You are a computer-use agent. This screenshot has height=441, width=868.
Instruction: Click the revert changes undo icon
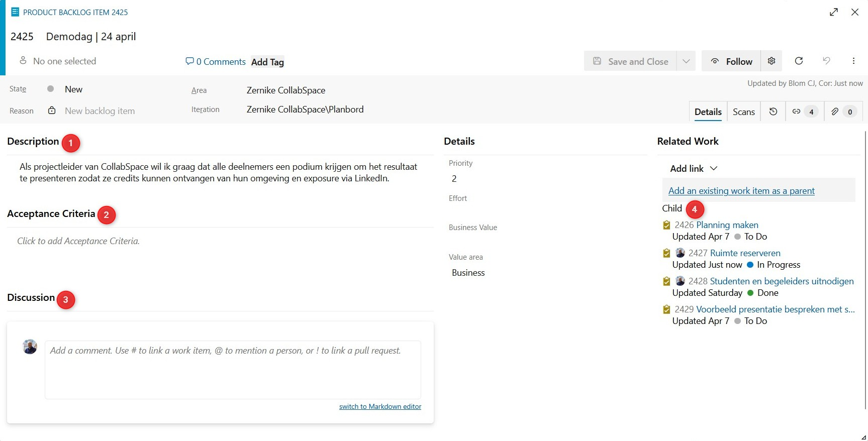[826, 61]
